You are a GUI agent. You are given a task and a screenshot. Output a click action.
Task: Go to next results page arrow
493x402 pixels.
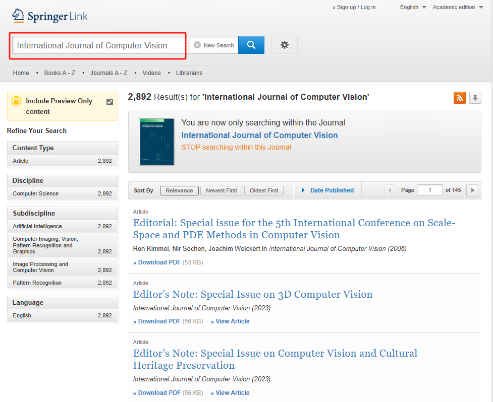point(472,190)
